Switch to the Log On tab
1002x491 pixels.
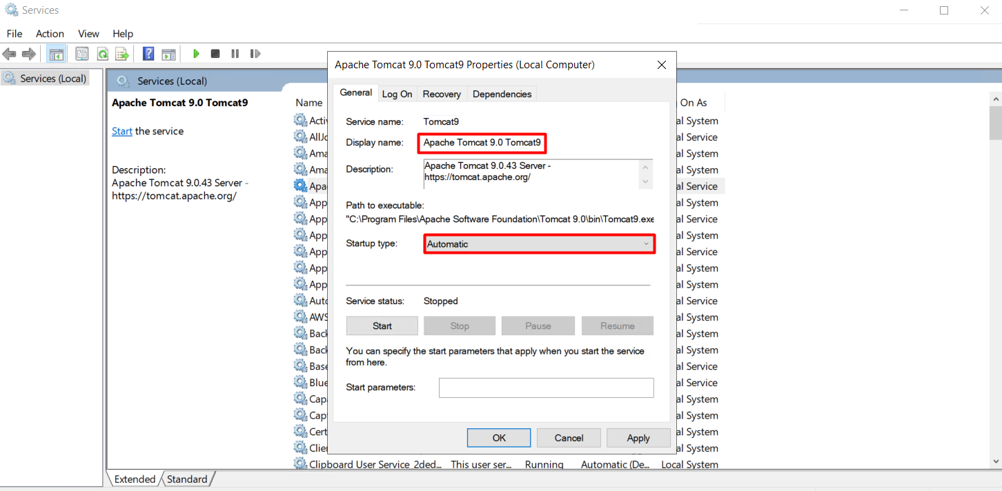pyautogui.click(x=397, y=94)
